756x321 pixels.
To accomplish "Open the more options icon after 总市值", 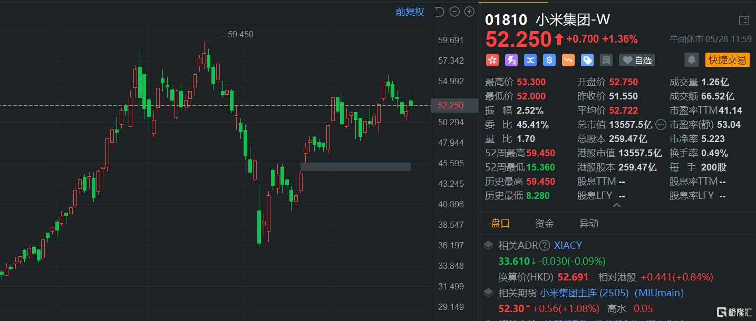I will point(661,125).
